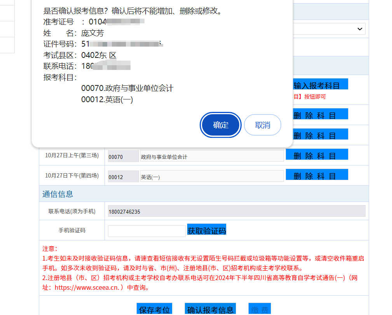392x315 pixels.
Task: Request a code with the 获取验证码 button
Action: coord(206,231)
